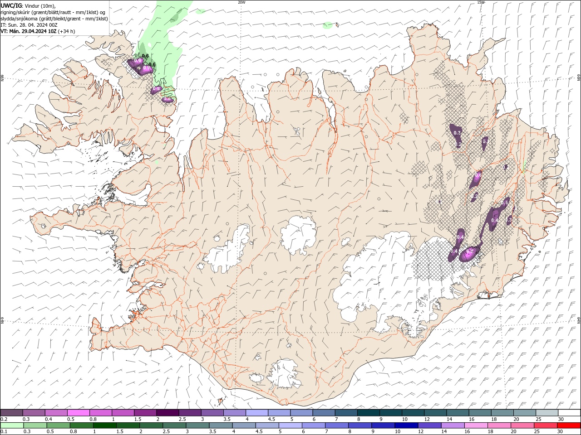The height and width of the screenshot is (435, 581).
Task: Pick the deep navy 10 rain scale swatch
Action: pos(406,425)
